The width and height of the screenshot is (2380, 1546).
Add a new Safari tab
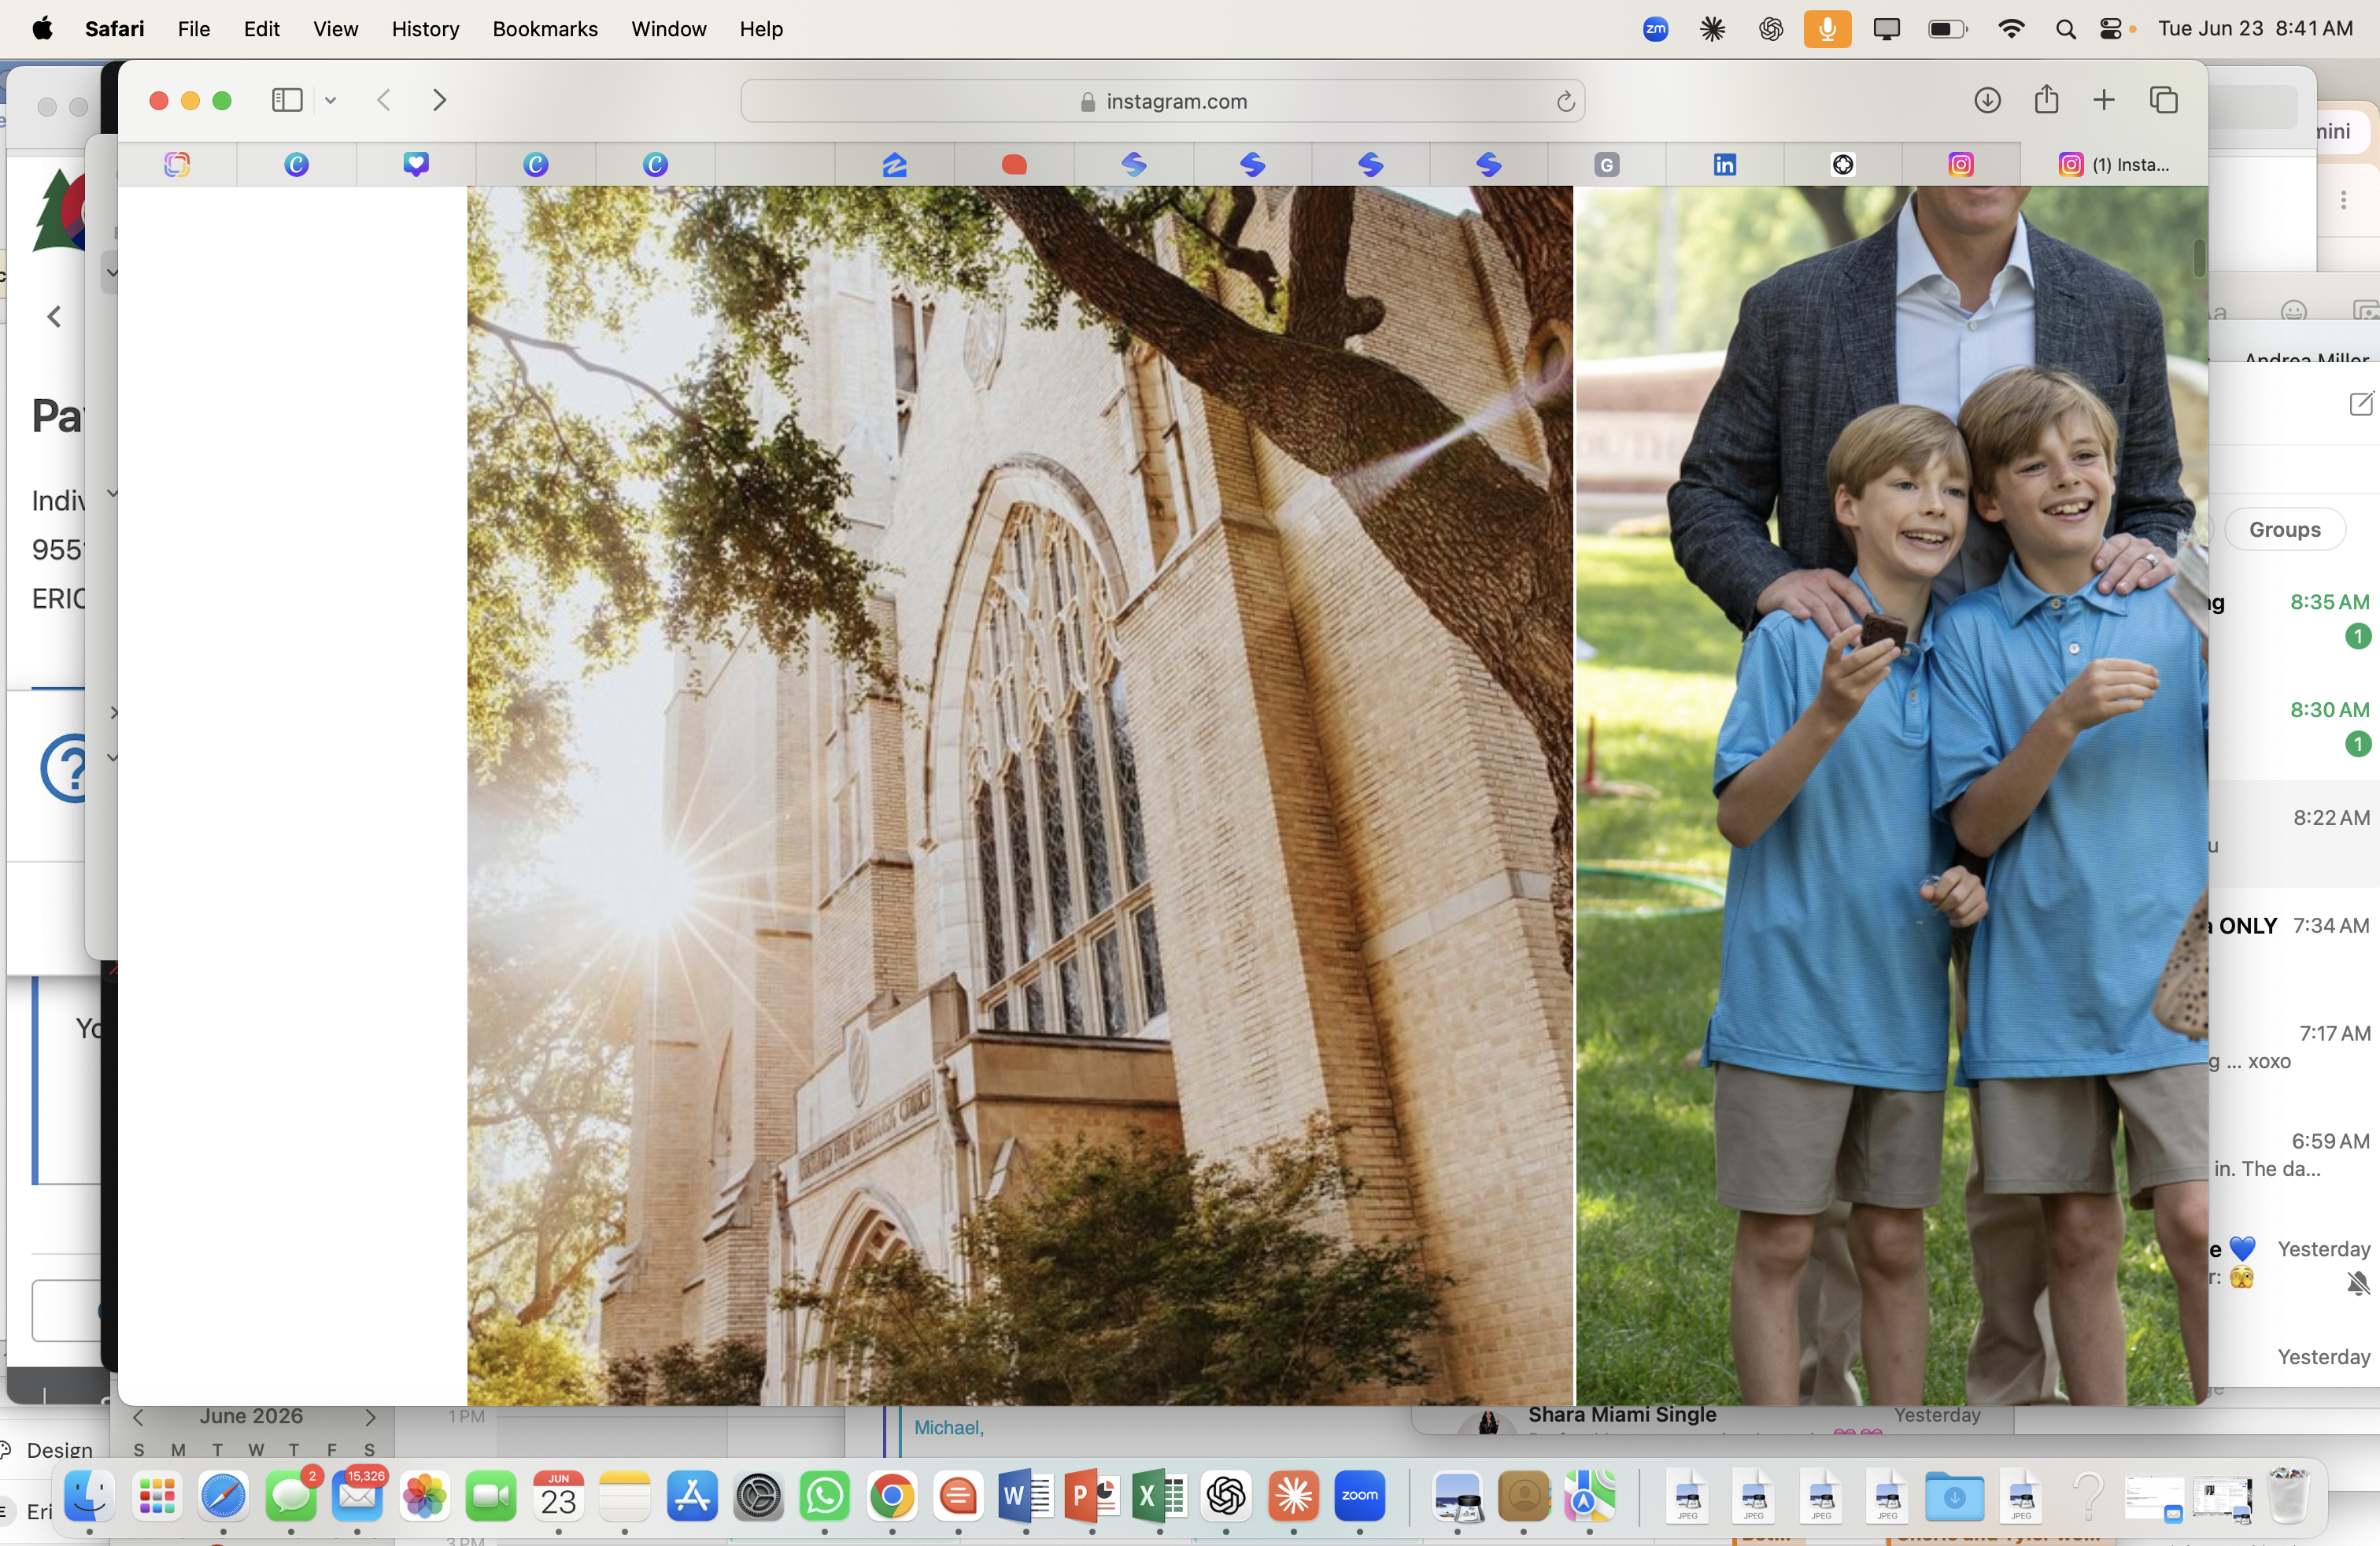click(2104, 100)
